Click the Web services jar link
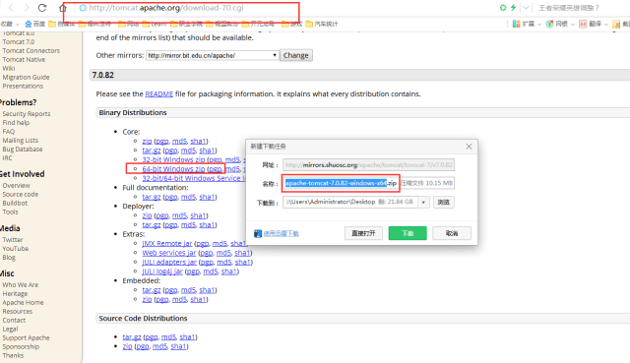The width and height of the screenshot is (630, 363). 169,253
